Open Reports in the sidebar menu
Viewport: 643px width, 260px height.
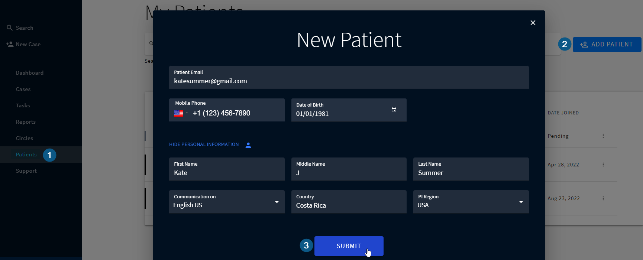[x=26, y=122]
